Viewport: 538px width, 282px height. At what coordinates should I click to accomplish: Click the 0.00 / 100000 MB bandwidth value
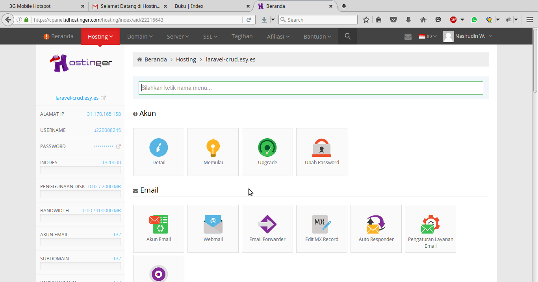(x=102, y=211)
